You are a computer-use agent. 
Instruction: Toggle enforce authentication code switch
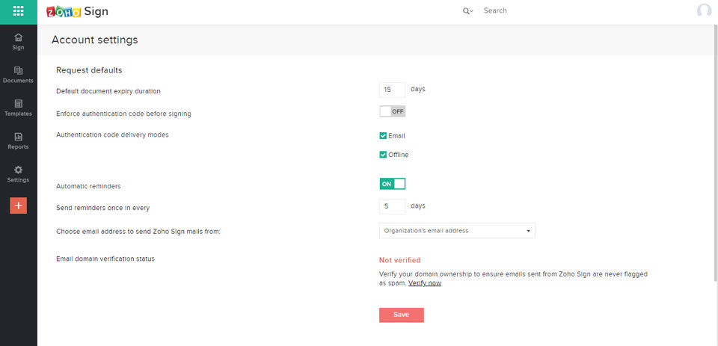[393, 111]
